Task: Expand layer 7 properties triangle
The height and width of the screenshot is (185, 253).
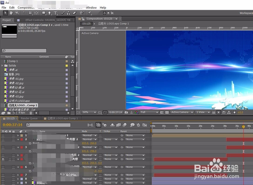Action: (x=18, y=175)
